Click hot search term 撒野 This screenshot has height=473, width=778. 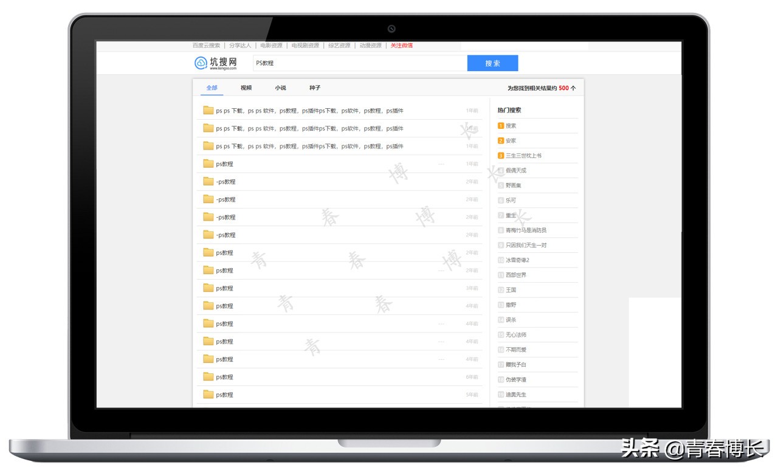511,305
